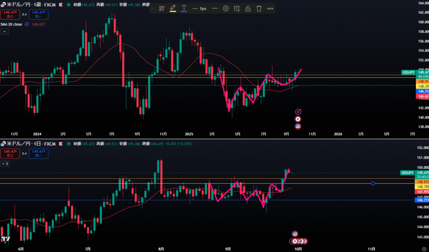Screen dimensions: 429x252
Task: Click the red sell button on weekly chart
Action: (10, 15)
